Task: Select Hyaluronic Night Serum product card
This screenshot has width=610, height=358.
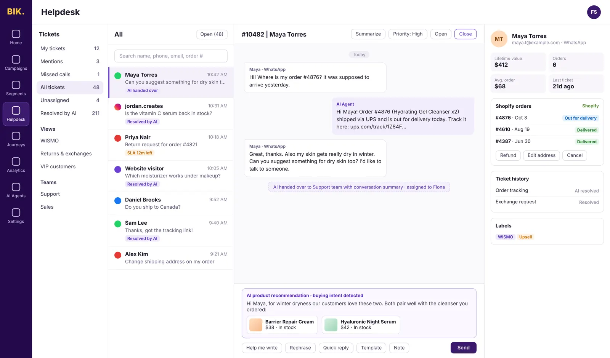Action: pyautogui.click(x=361, y=325)
